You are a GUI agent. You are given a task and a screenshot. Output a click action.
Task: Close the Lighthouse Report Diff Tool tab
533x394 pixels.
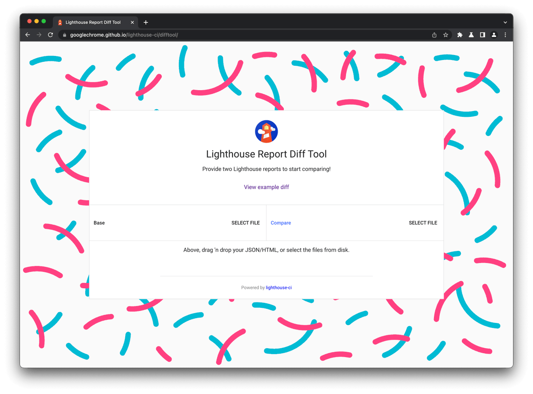coord(132,22)
